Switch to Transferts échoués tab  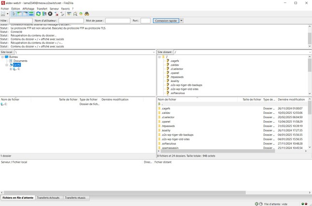[48, 198]
